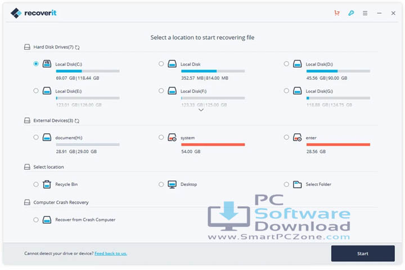Select the system partition radio button
This screenshot has width=405, height=270.
tap(161, 137)
